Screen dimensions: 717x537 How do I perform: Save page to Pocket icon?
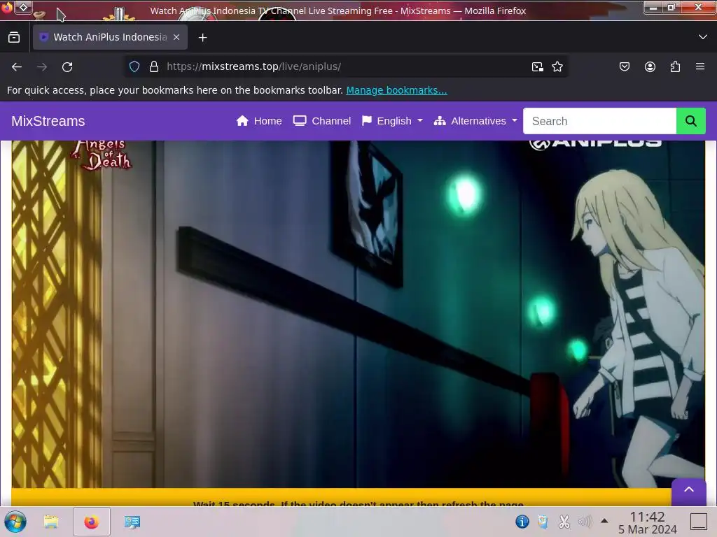(624, 66)
